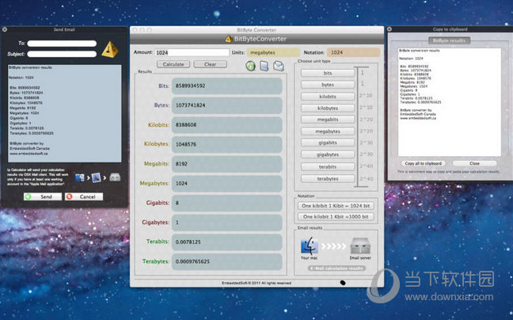Close the Copy to clipboard window
Viewport: 513px width, 320px height.
point(389,29)
